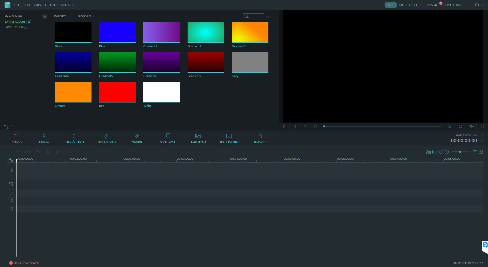
Task: Open the Split Screen panel
Action: [x=229, y=138]
